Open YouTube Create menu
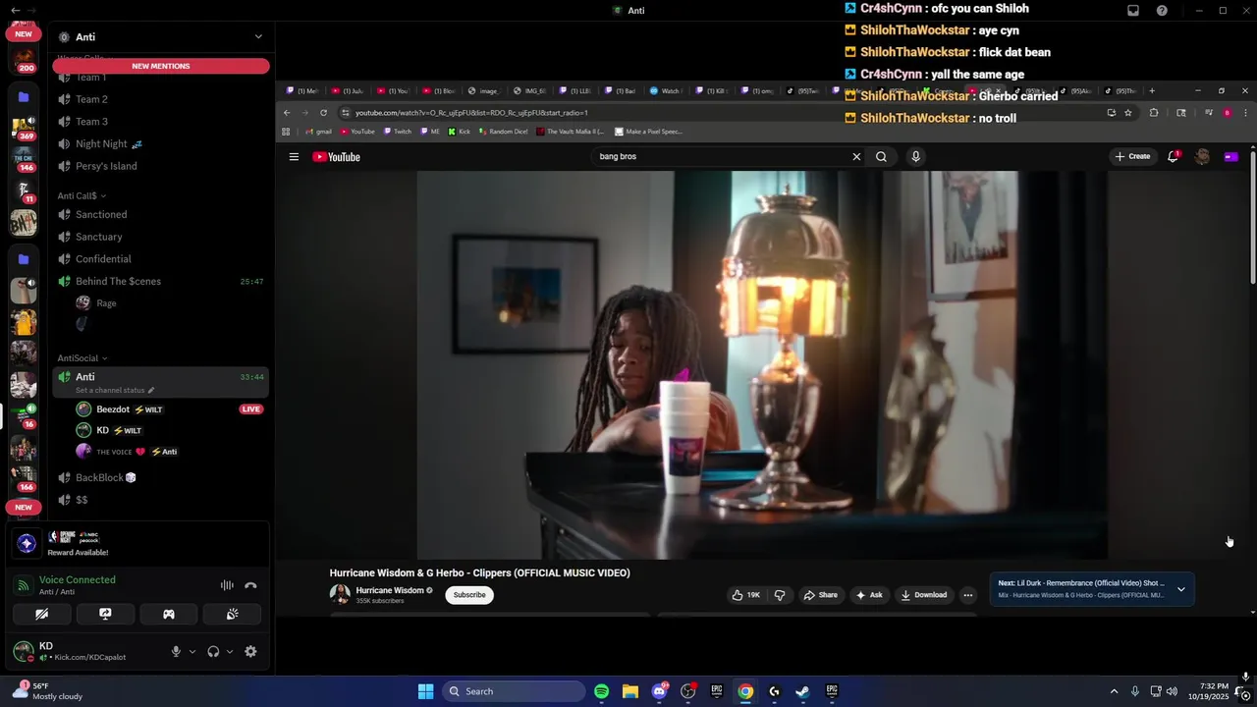 tap(1132, 156)
